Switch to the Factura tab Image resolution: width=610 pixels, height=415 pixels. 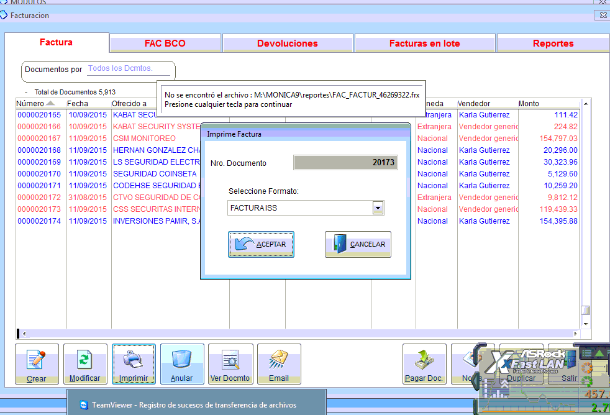[57, 42]
